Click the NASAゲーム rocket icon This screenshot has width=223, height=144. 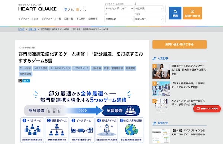(x=107, y=129)
